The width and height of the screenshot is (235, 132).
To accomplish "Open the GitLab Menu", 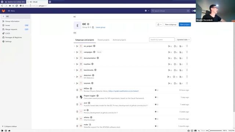I will (11, 11).
